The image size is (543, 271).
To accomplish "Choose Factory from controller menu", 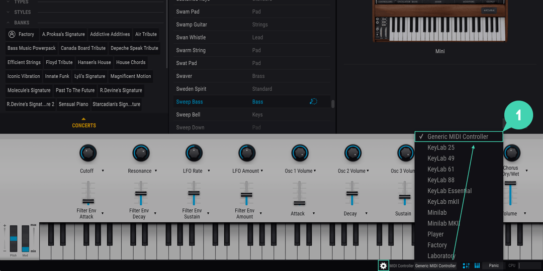I will tap(459, 245).
